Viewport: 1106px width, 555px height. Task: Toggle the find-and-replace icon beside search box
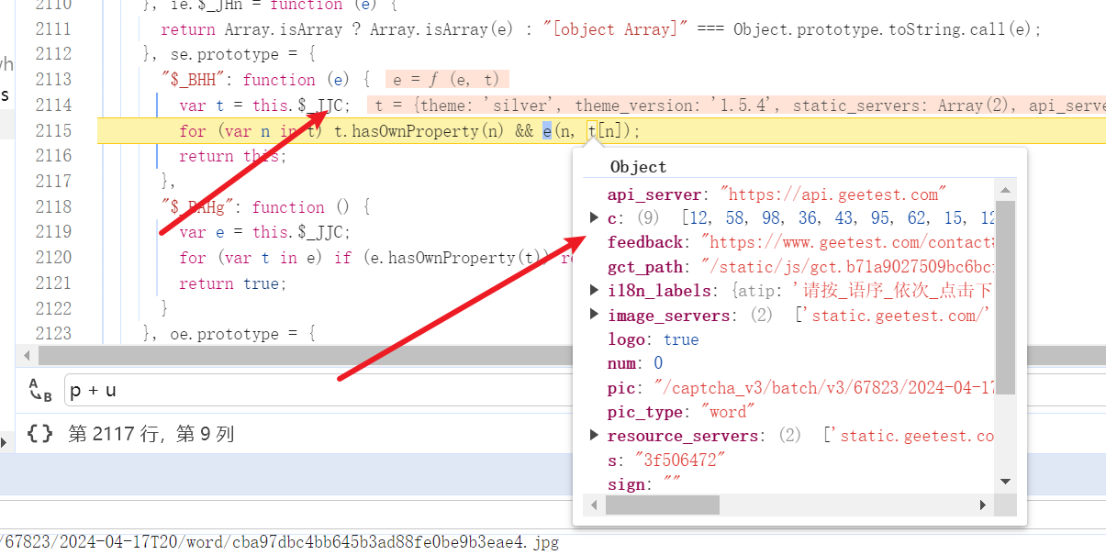tap(39, 390)
